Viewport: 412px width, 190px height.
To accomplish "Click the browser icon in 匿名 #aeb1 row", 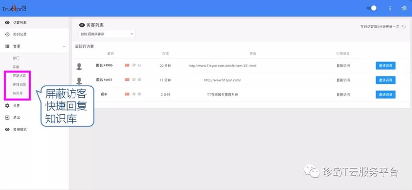I will point(139,79).
